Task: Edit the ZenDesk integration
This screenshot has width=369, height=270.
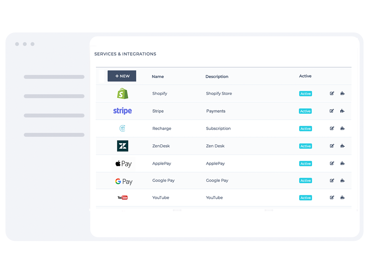Action: [332, 146]
